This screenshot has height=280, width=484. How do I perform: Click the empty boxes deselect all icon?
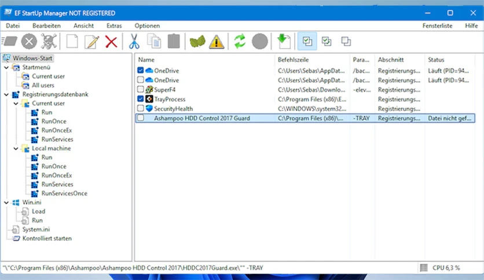pos(346,41)
